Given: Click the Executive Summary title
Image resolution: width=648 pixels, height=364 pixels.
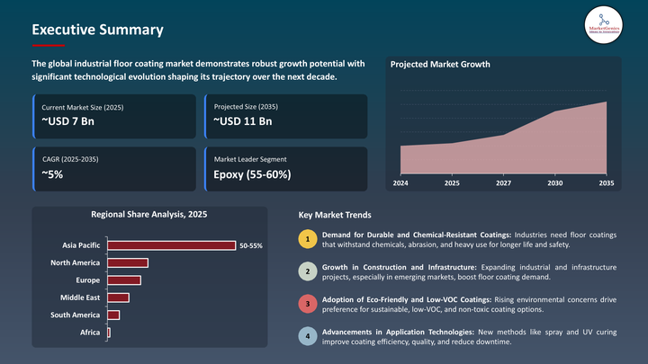Looking at the screenshot, I should pos(97,30).
